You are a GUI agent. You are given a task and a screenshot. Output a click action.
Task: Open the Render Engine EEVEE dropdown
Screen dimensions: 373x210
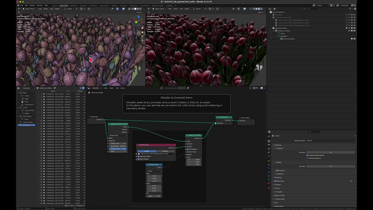coord(331,141)
